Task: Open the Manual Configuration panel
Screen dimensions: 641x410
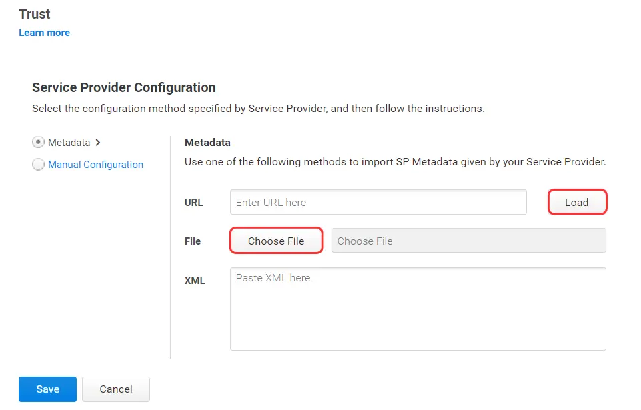Action: point(96,164)
